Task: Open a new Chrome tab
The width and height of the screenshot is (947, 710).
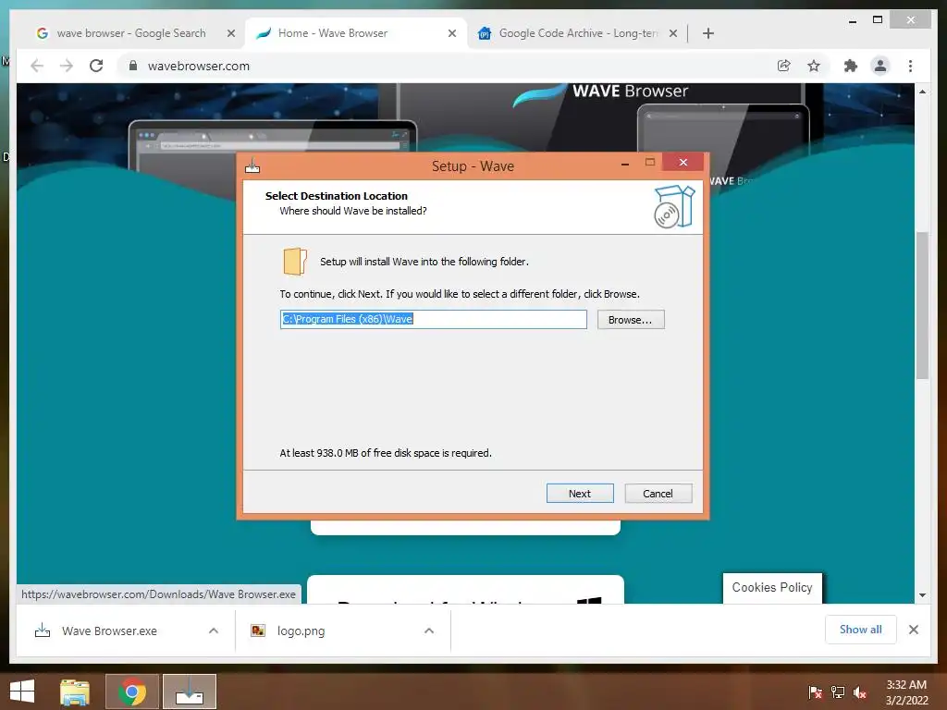Action: pyautogui.click(x=707, y=33)
